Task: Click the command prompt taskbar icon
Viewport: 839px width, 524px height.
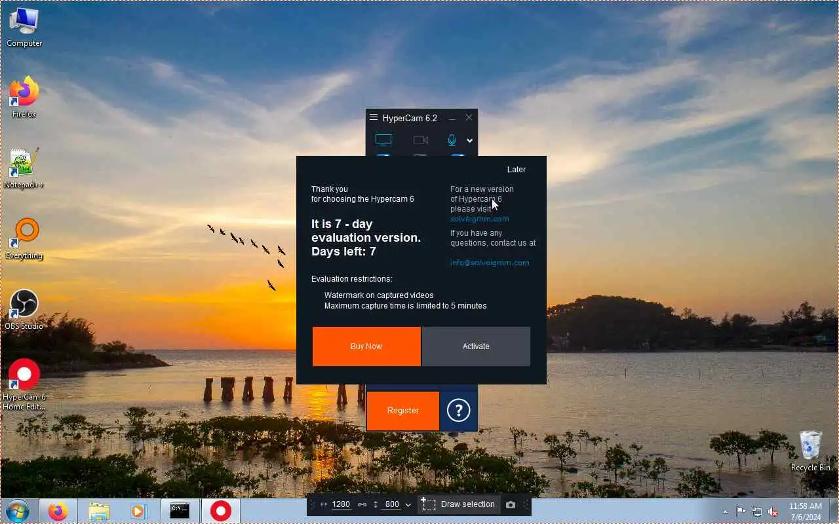Action: 180,511
